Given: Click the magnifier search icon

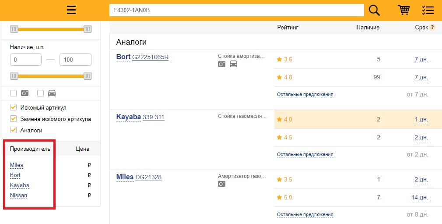Looking at the screenshot, I should 374,11.
